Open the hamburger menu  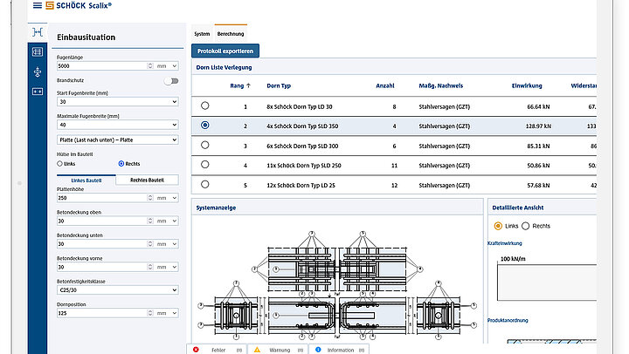(38, 5)
